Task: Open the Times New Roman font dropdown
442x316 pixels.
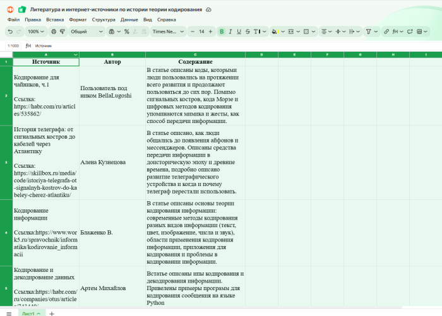Action: pyautogui.click(x=167, y=31)
